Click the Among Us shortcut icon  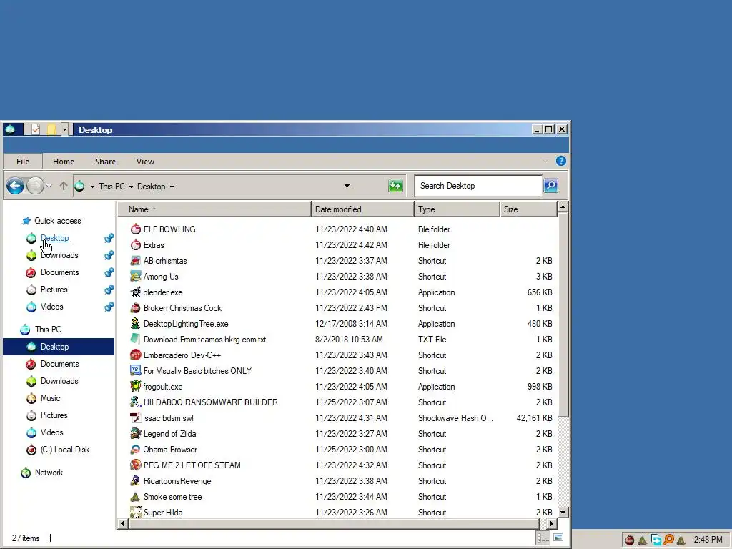pos(135,277)
